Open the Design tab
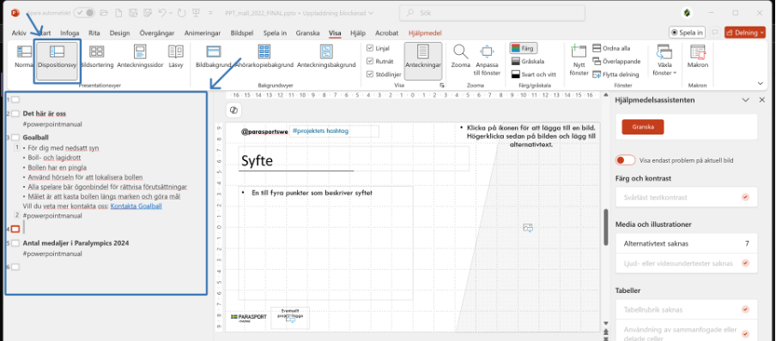The image size is (776, 341). pos(120,33)
